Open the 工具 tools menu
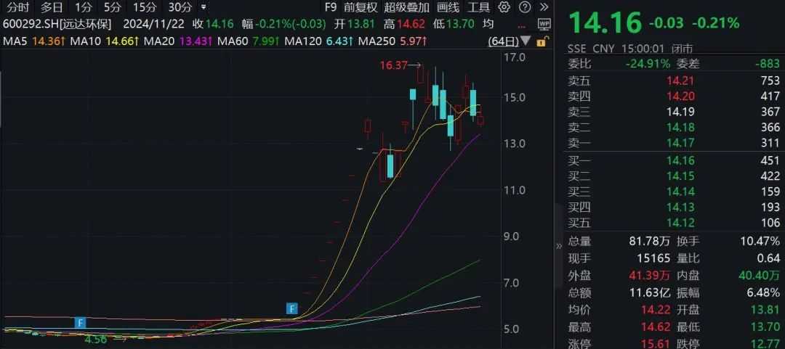Image resolution: width=785 pixels, height=349 pixels. [479, 8]
